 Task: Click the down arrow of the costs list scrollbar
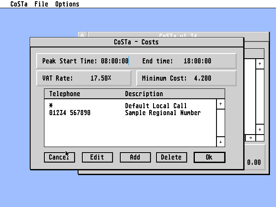220,142
